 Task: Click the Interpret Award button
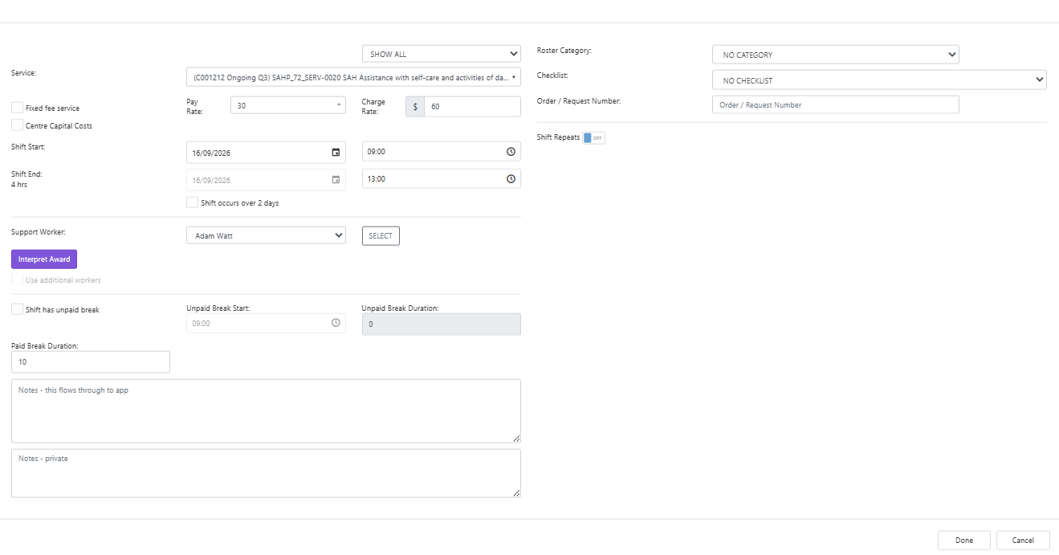[44, 259]
